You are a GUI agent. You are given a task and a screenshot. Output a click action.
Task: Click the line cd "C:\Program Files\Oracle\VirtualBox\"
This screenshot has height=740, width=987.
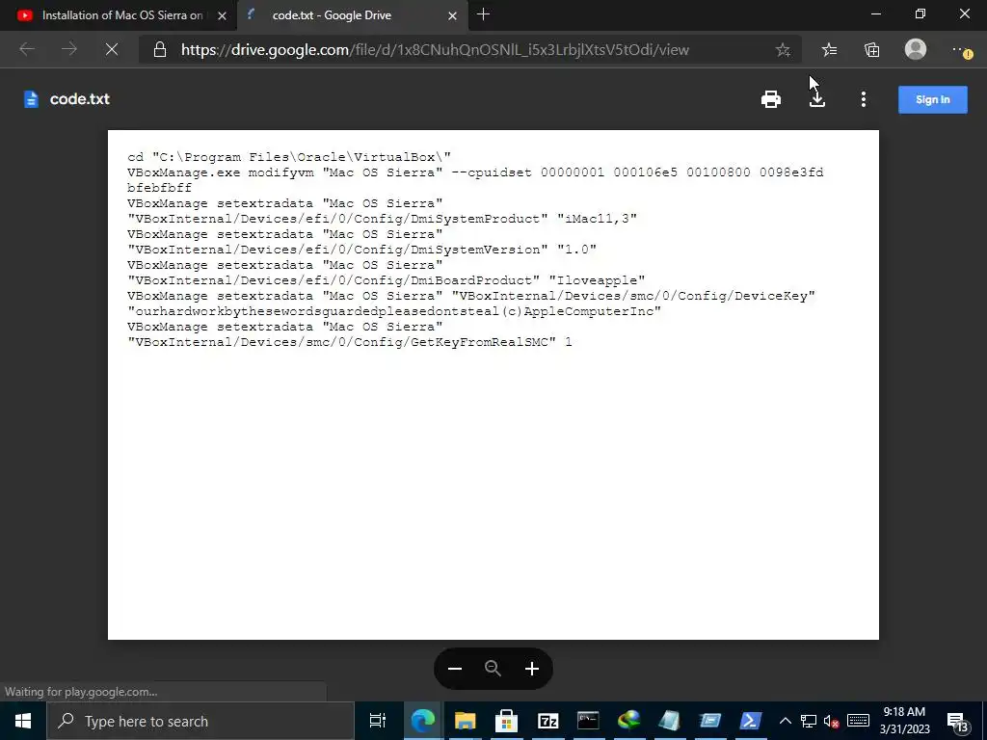click(x=289, y=157)
